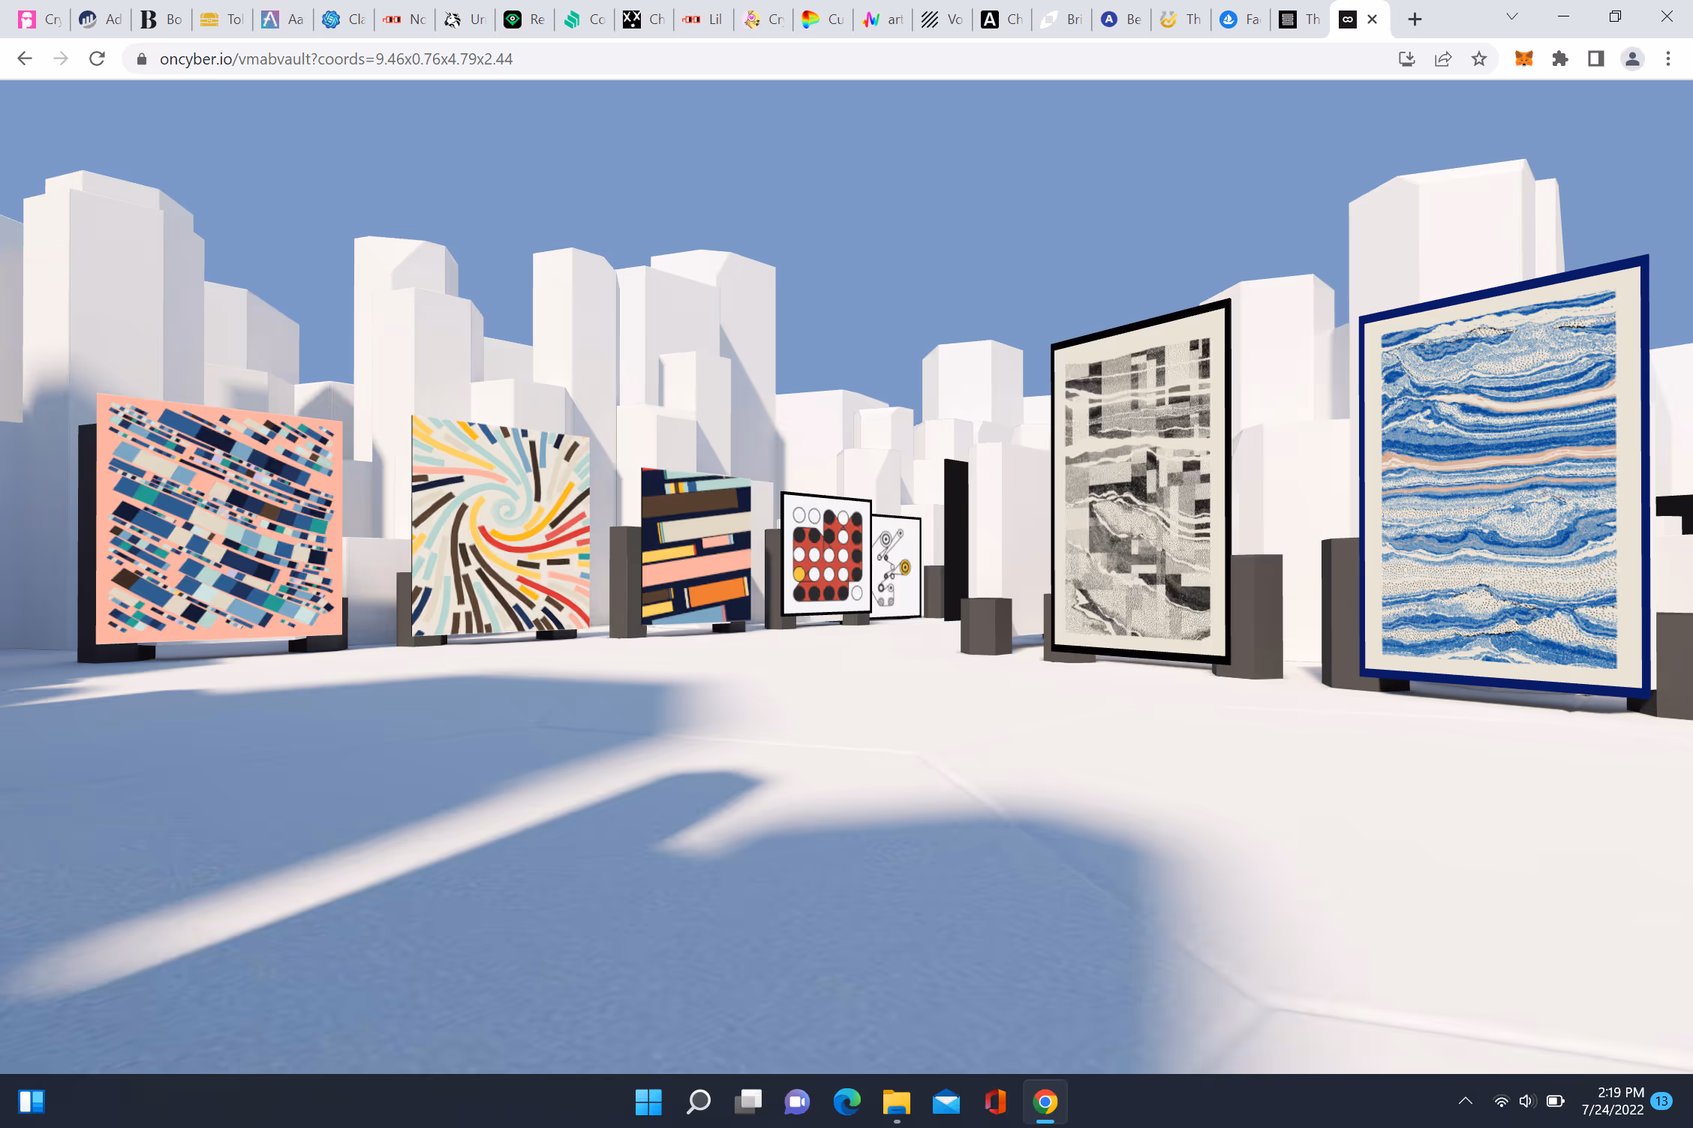This screenshot has height=1128, width=1693.
Task: Open the Chrome three-dot menu
Action: pyautogui.click(x=1668, y=58)
